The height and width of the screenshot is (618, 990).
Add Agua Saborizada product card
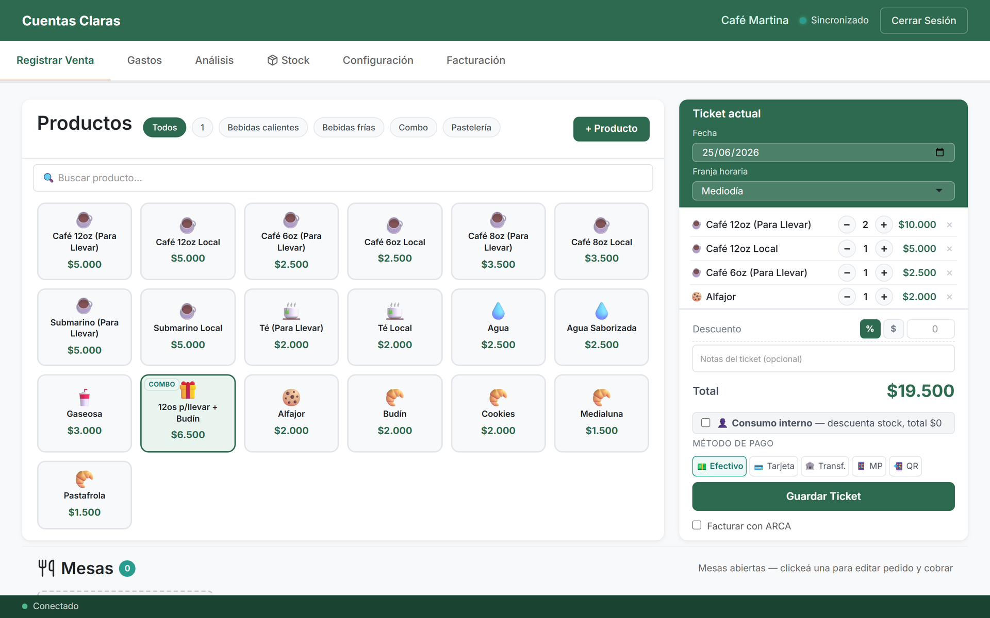602,327
